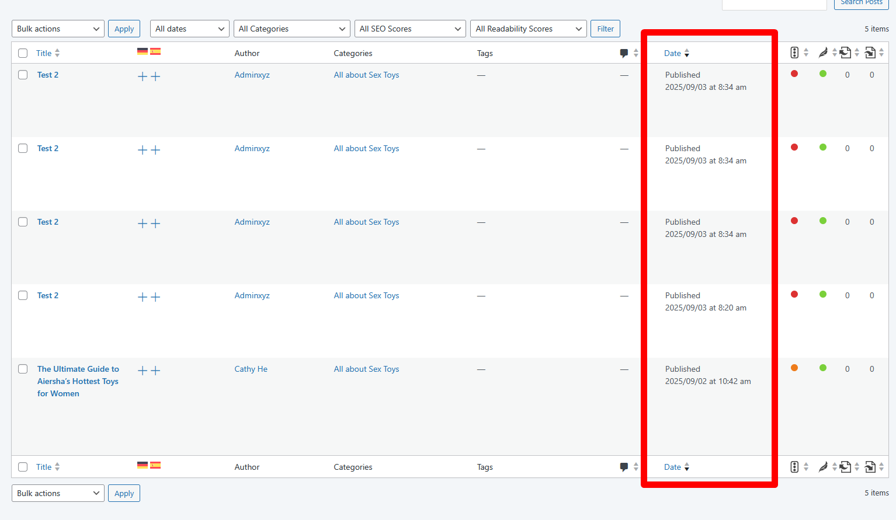Viewport: 896px width, 520px height.
Task: Add German translation for first Test 2 post
Action: (x=143, y=76)
